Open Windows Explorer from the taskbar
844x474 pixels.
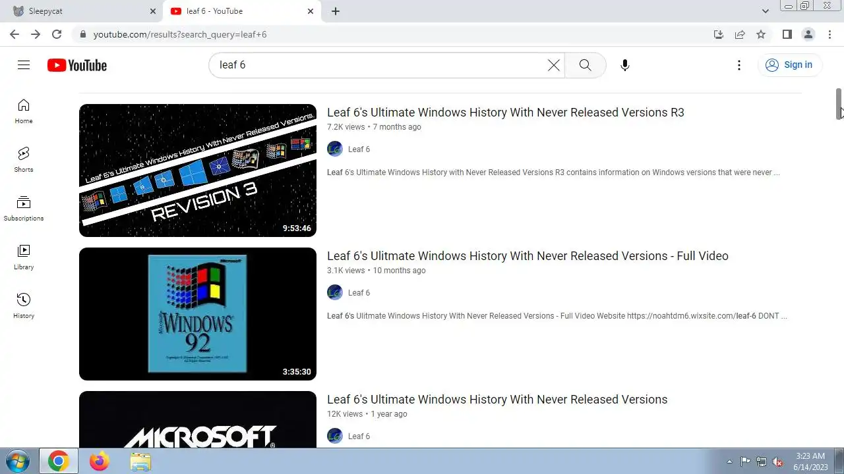coord(140,461)
